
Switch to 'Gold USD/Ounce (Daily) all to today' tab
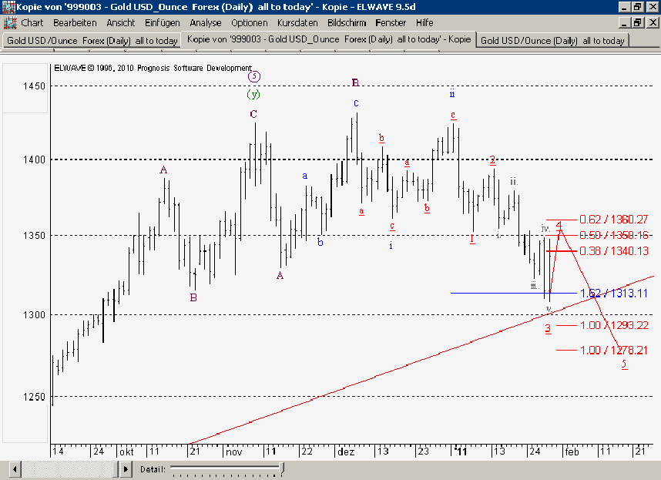pyautogui.click(x=552, y=41)
